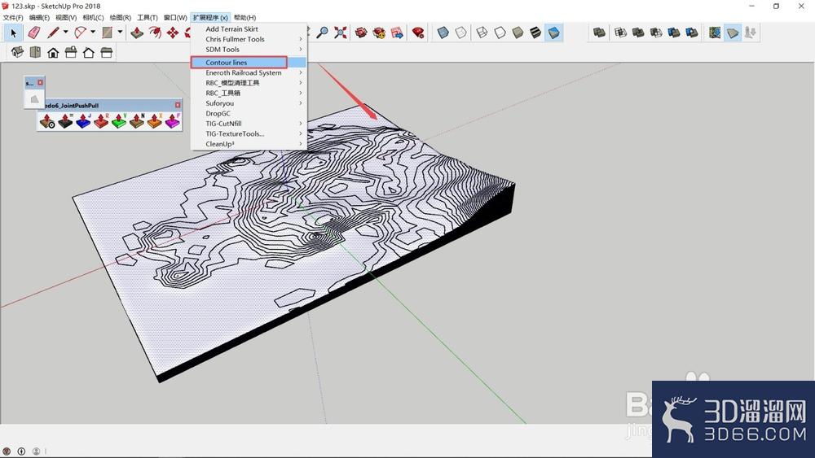Click Vector Push Pull icon marked V
This screenshot has height=458, width=815.
(x=119, y=121)
